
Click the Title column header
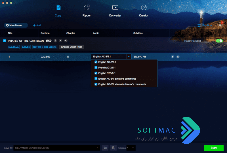pos(10,33)
